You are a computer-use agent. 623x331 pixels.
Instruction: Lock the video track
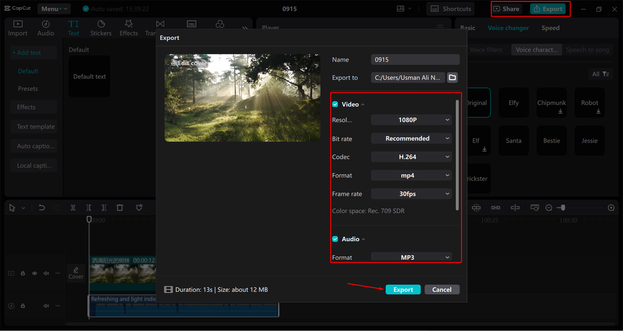coord(23,273)
